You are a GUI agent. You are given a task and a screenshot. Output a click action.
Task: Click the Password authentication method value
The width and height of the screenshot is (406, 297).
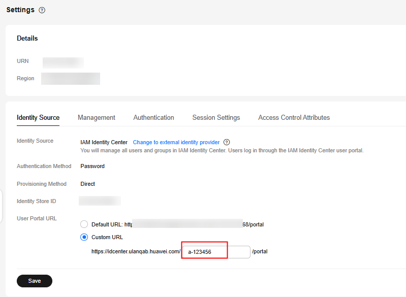click(x=92, y=166)
